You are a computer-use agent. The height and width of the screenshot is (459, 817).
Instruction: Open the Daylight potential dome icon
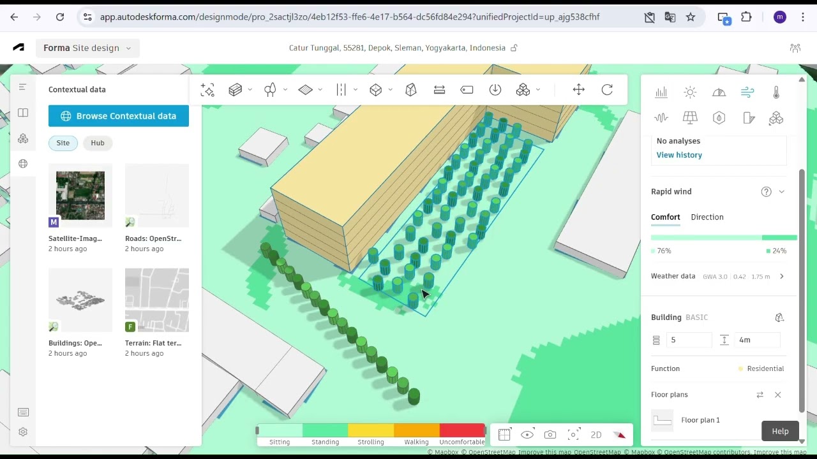[x=719, y=92]
